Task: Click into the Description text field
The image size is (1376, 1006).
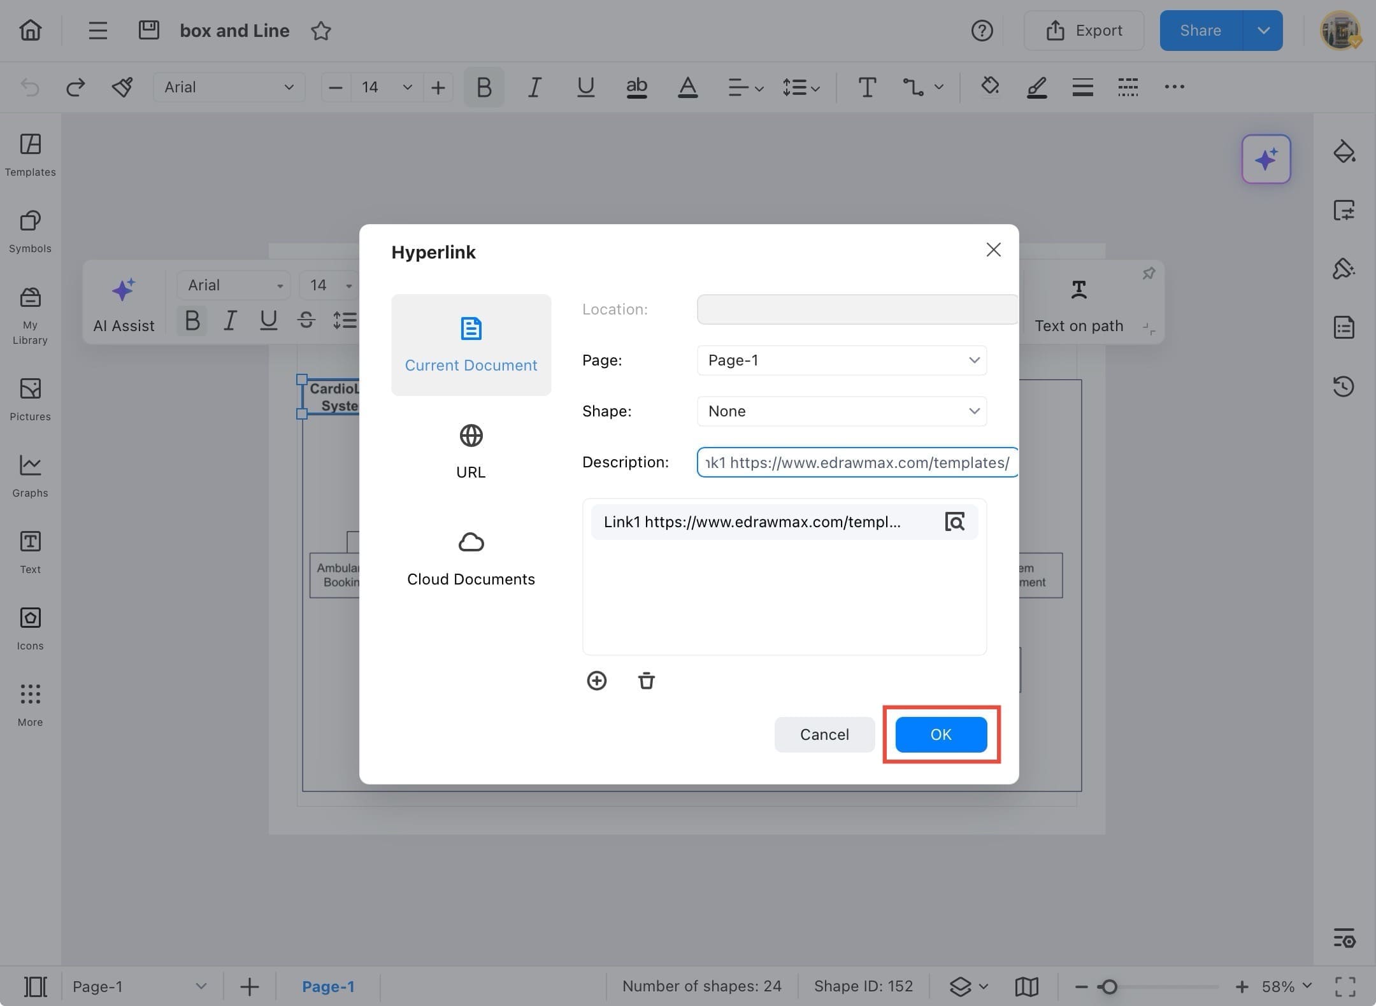Action: coord(856,462)
